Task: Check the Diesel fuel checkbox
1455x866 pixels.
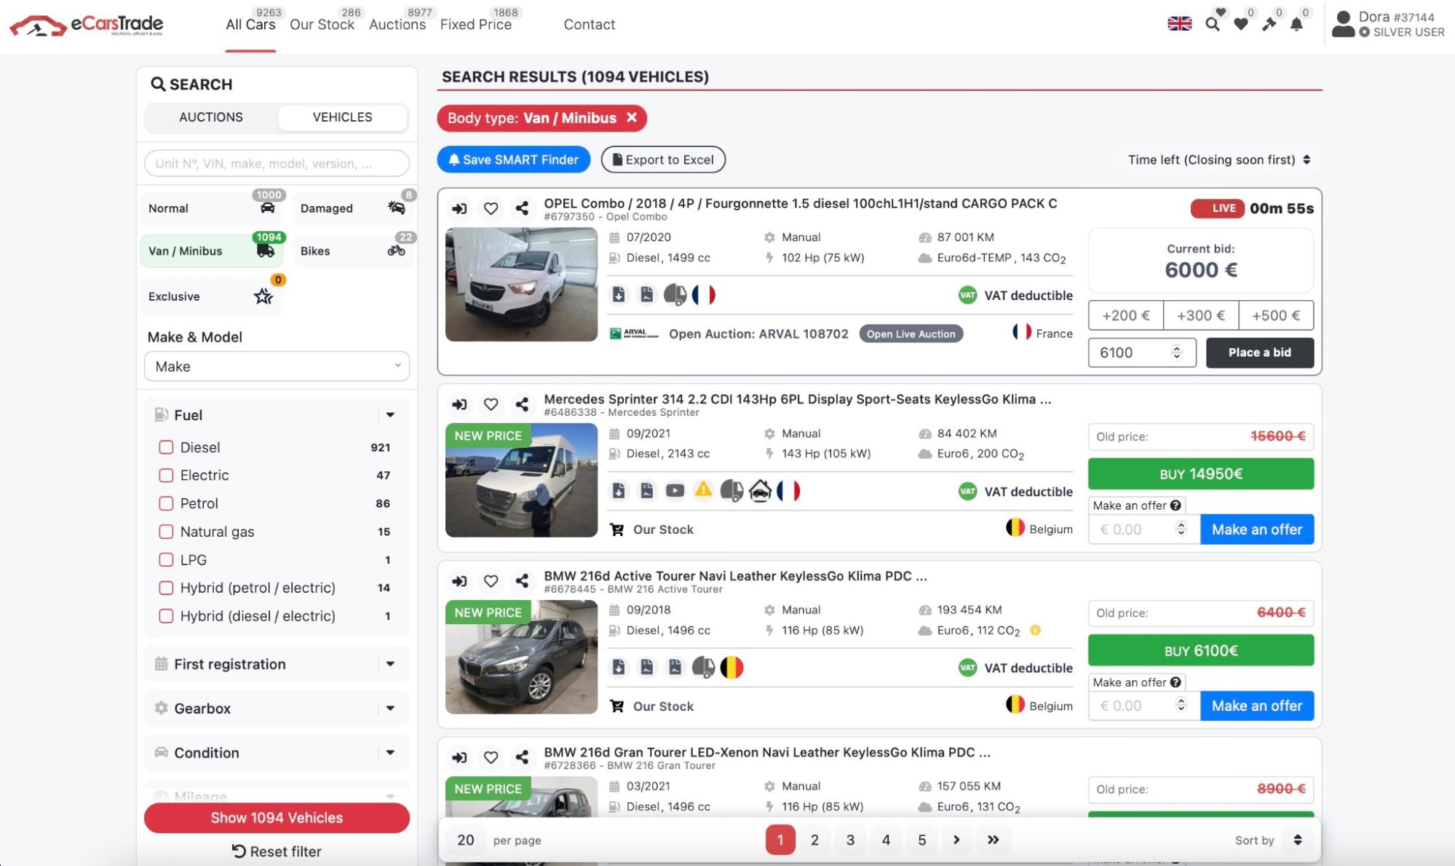Action: click(x=166, y=447)
